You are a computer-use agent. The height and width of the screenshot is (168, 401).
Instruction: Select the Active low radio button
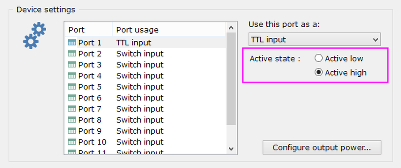tap(319, 58)
